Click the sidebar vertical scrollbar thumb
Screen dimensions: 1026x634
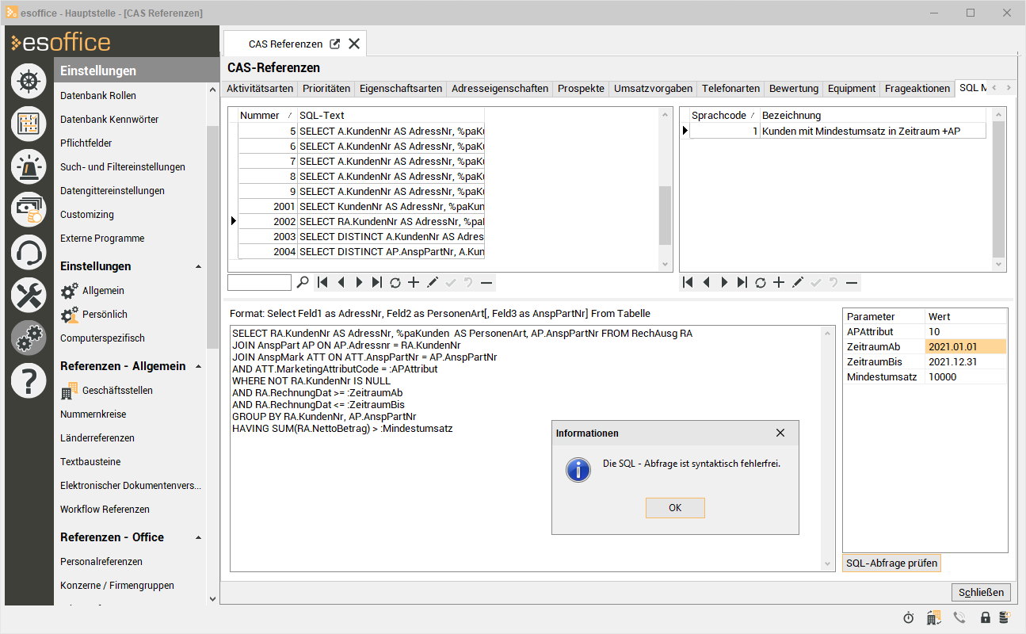click(212, 237)
